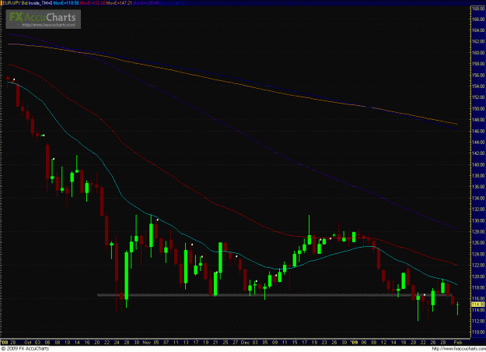Image resolution: width=486 pixels, height=352 pixels.
Task: Click the 166.00 price axis label
Action: 478,19
